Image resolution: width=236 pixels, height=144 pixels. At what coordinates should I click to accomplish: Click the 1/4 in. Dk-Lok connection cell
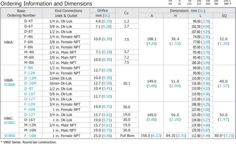click(61, 21)
